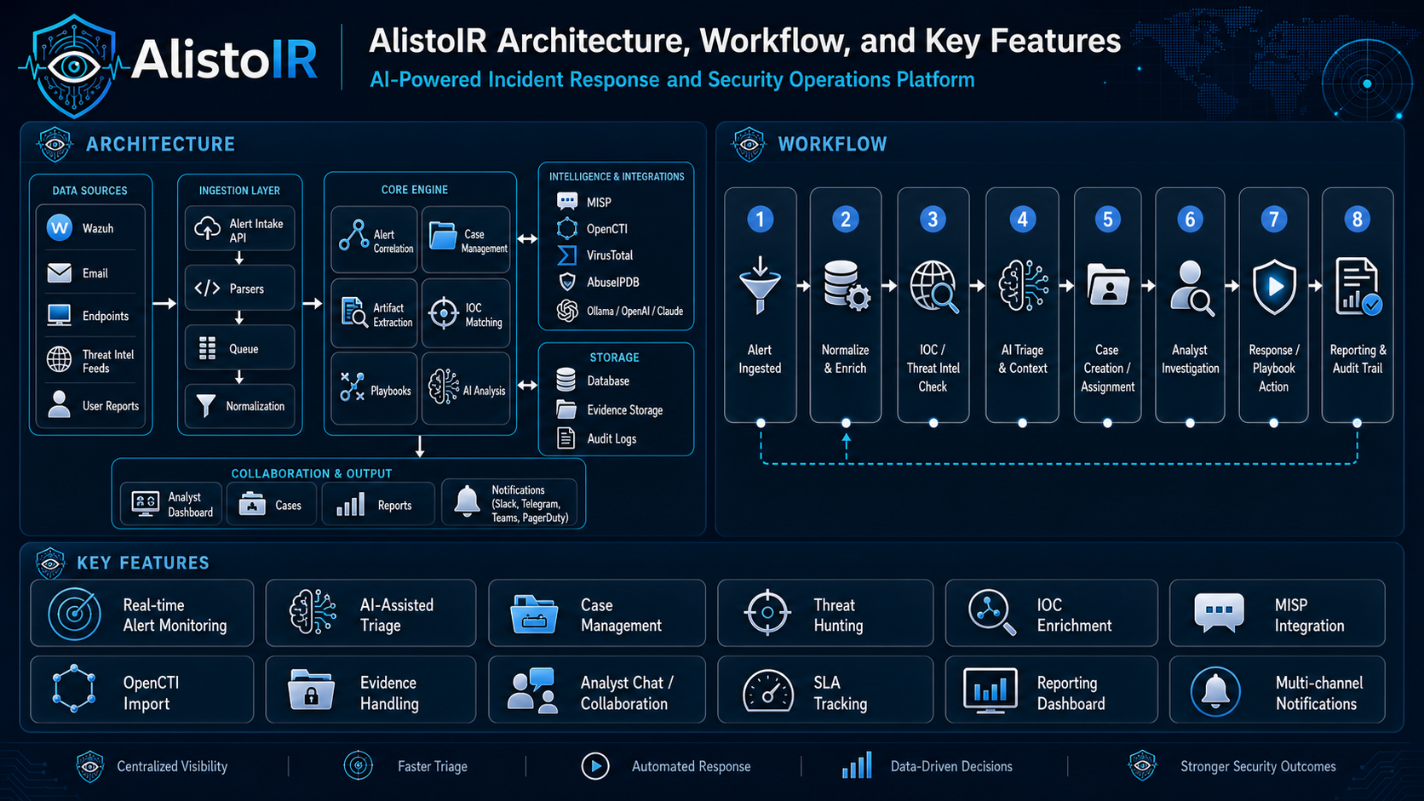This screenshot has width=1424, height=801.
Task: Open the IOC Enrichment feature card
Action: coord(1052,613)
